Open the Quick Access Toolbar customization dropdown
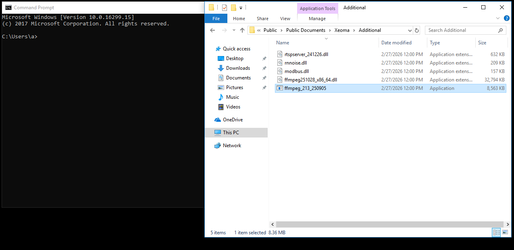This screenshot has width=514, height=250. coord(241,7)
